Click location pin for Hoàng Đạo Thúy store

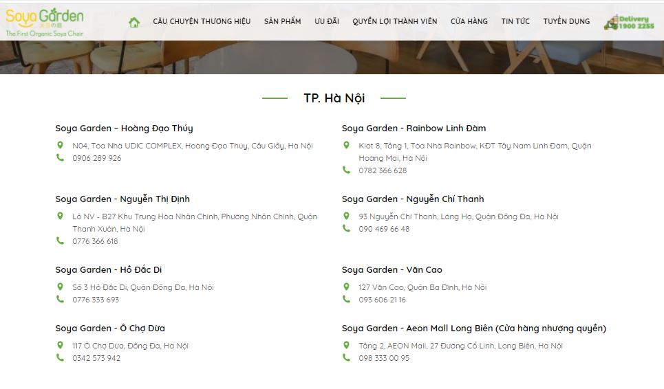tap(60, 145)
